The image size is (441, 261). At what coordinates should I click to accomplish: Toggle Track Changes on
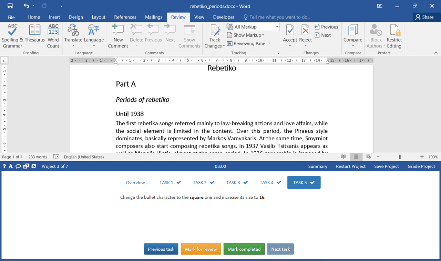215,32
